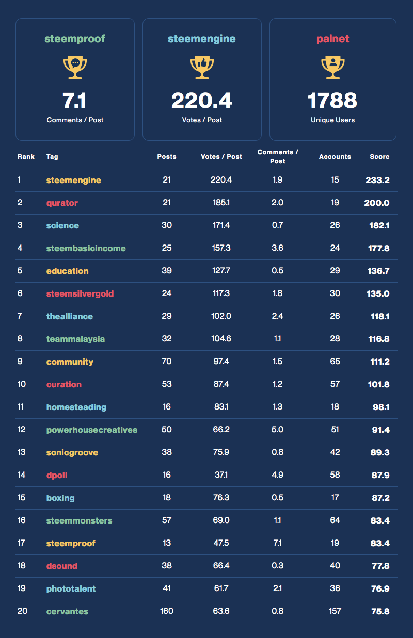Open the thealliance tag
This screenshot has width=413, height=638.
[x=70, y=316]
